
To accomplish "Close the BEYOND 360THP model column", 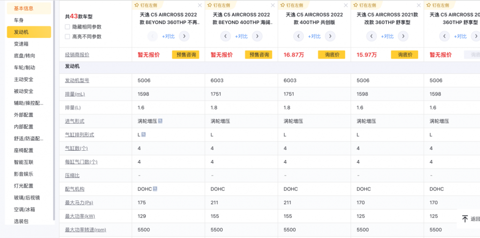I will (x=200, y=5).
